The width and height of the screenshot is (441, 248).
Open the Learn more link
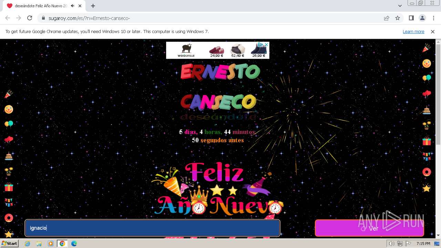click(413, 31)
